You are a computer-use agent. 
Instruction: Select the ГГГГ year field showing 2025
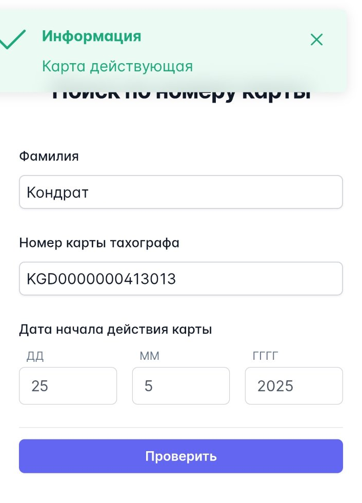tap(294, 385)
